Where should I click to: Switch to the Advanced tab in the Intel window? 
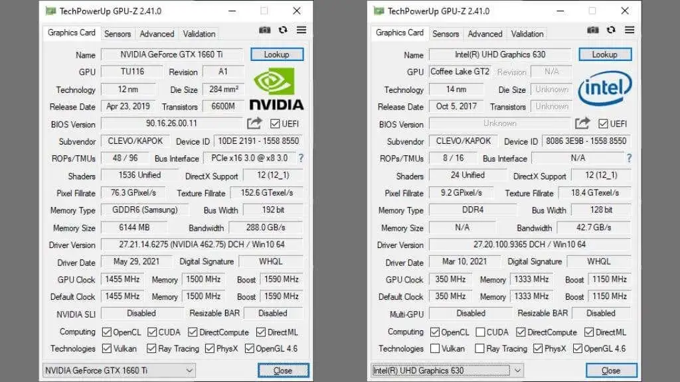(x=485, y=34)
